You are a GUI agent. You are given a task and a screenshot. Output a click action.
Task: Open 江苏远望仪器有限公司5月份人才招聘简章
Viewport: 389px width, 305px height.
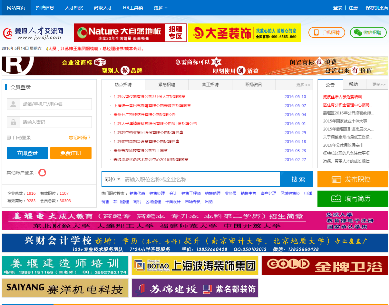[x=150, y=97]
